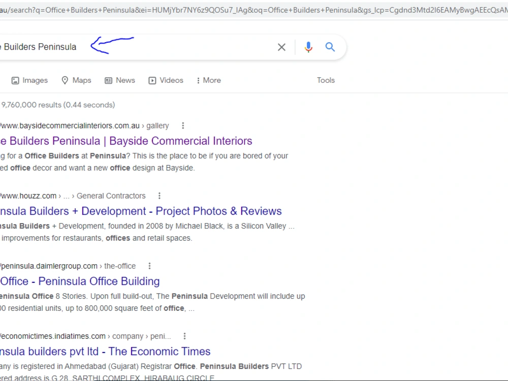The width and height of the screenshot is (508, 381).
Task: Start voice search with the microphone icon
Action: pyautogui.click(x=308, y=47)
